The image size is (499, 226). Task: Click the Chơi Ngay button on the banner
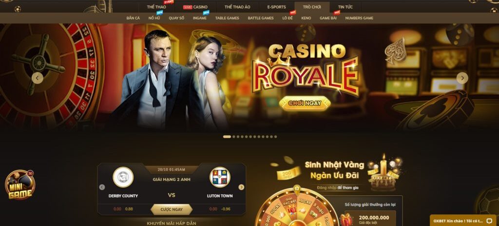[305, 103]
